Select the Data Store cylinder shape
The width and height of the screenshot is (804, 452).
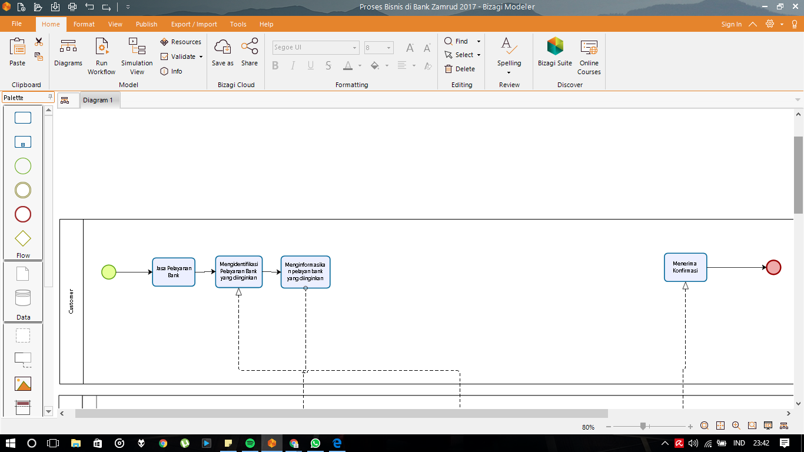22,298
